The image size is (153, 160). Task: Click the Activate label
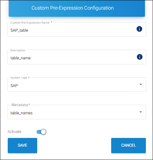point(15,132)
